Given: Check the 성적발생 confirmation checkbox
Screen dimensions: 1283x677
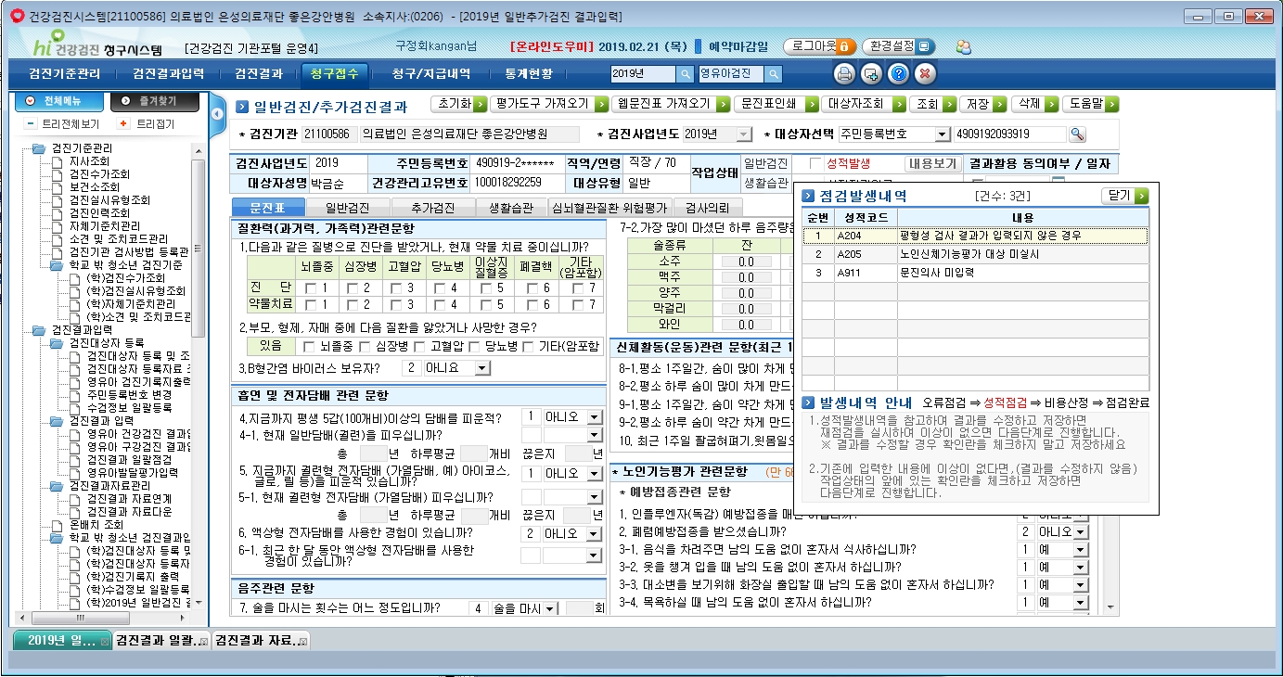Looking at the screenshot, I should (815, 164).
